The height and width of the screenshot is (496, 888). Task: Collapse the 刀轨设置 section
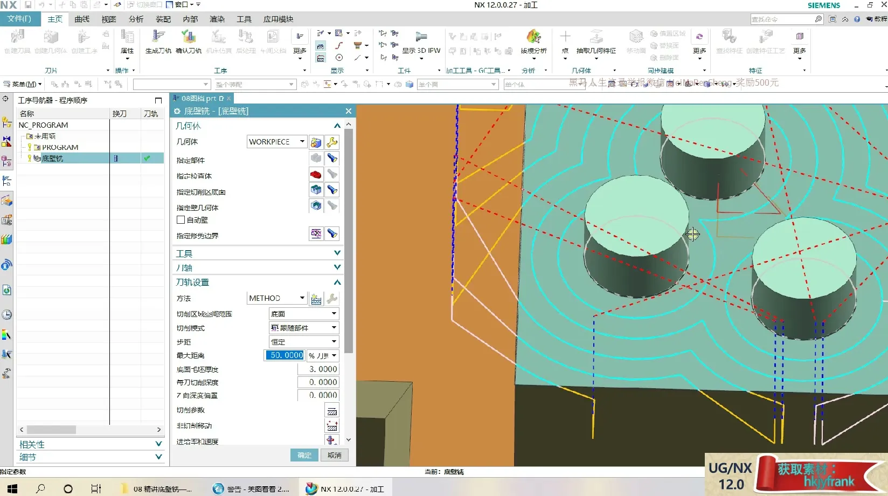tap(337, 283)
